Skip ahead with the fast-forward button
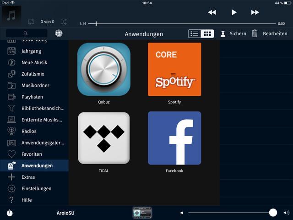Screen dimensions: 293x220 coord(255,12)
